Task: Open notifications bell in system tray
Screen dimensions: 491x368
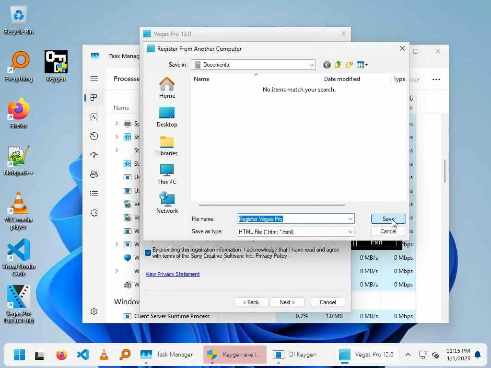Action: click(x=478, y=355)
